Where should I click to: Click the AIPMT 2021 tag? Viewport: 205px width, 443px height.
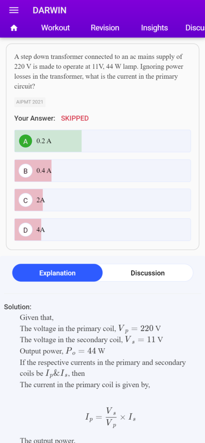[30, 102]
